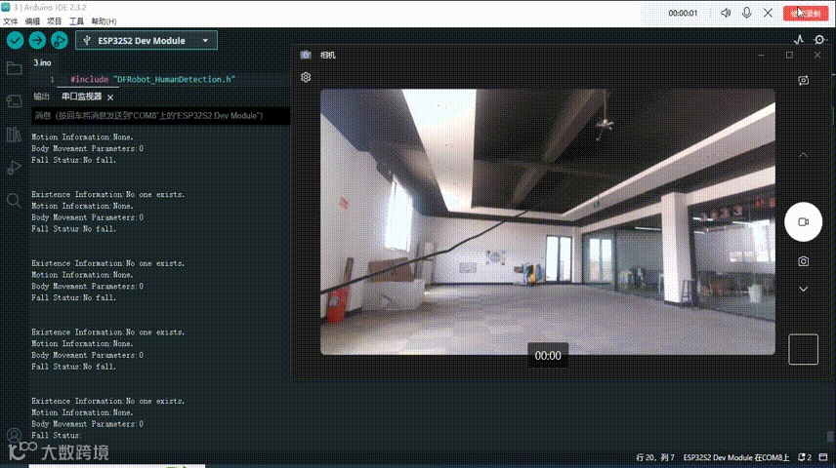Click the recorder elapsed time 00:00:01
836x468 pixels.
pyautogui.click(x=683, y=14)
